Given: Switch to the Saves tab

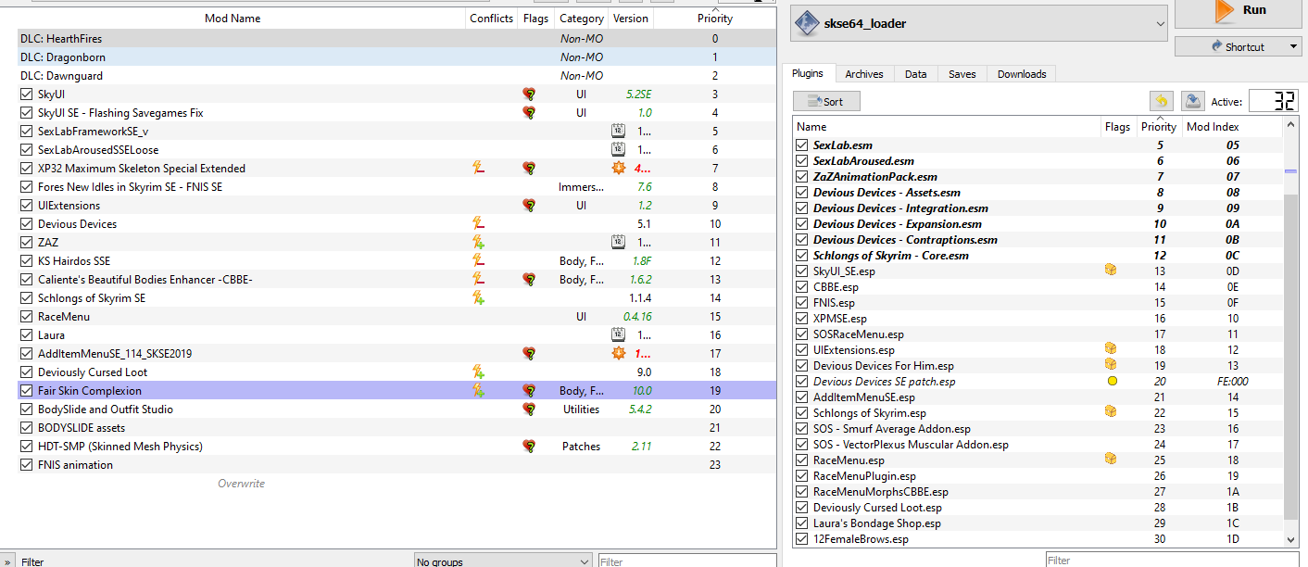Looking at the screenshot, I should pos(962,74).
